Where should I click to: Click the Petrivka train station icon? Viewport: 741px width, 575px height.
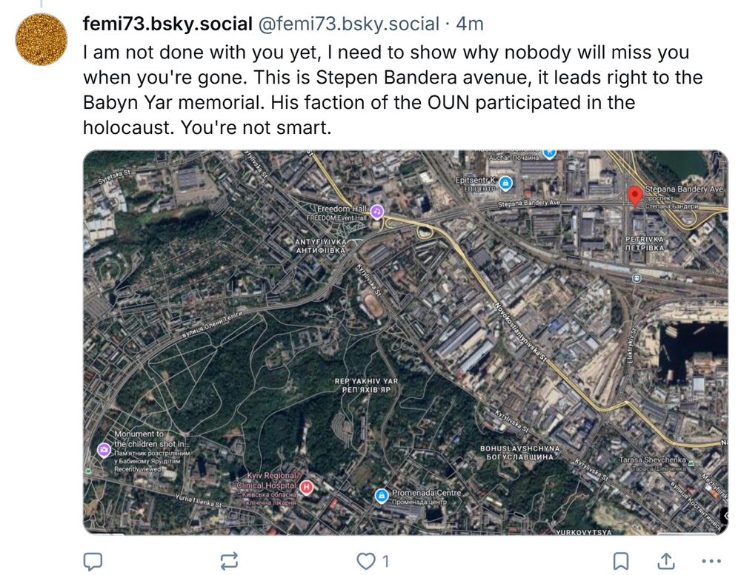point(637,278)
